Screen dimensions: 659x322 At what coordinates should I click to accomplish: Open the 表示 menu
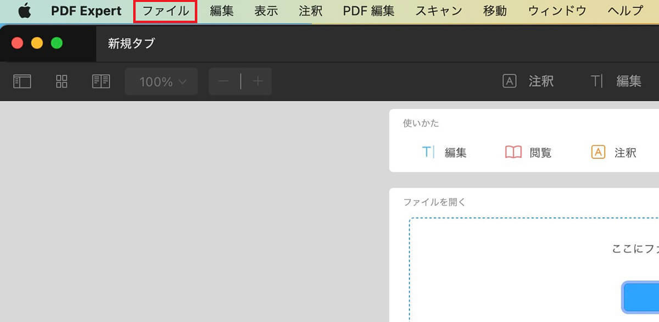tap(266, 10)
